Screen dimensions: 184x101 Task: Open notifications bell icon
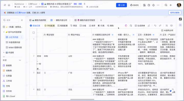pyautogui.click(x=154, y=5)
